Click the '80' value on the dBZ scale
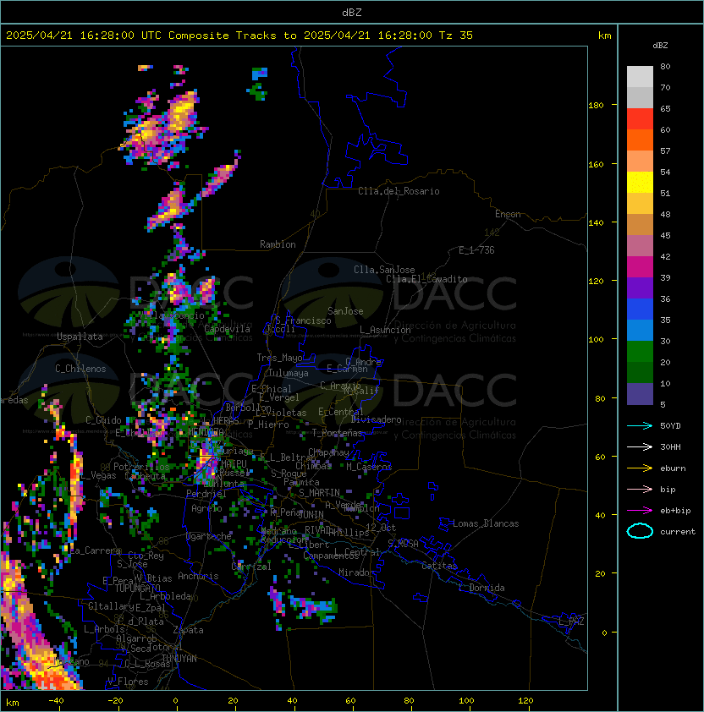Image resolution: width=704 pixels, height=712 pixels. coord(665,66)
